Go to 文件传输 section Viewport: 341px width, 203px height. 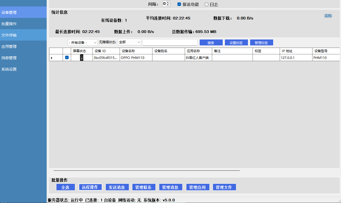(23, 35)
